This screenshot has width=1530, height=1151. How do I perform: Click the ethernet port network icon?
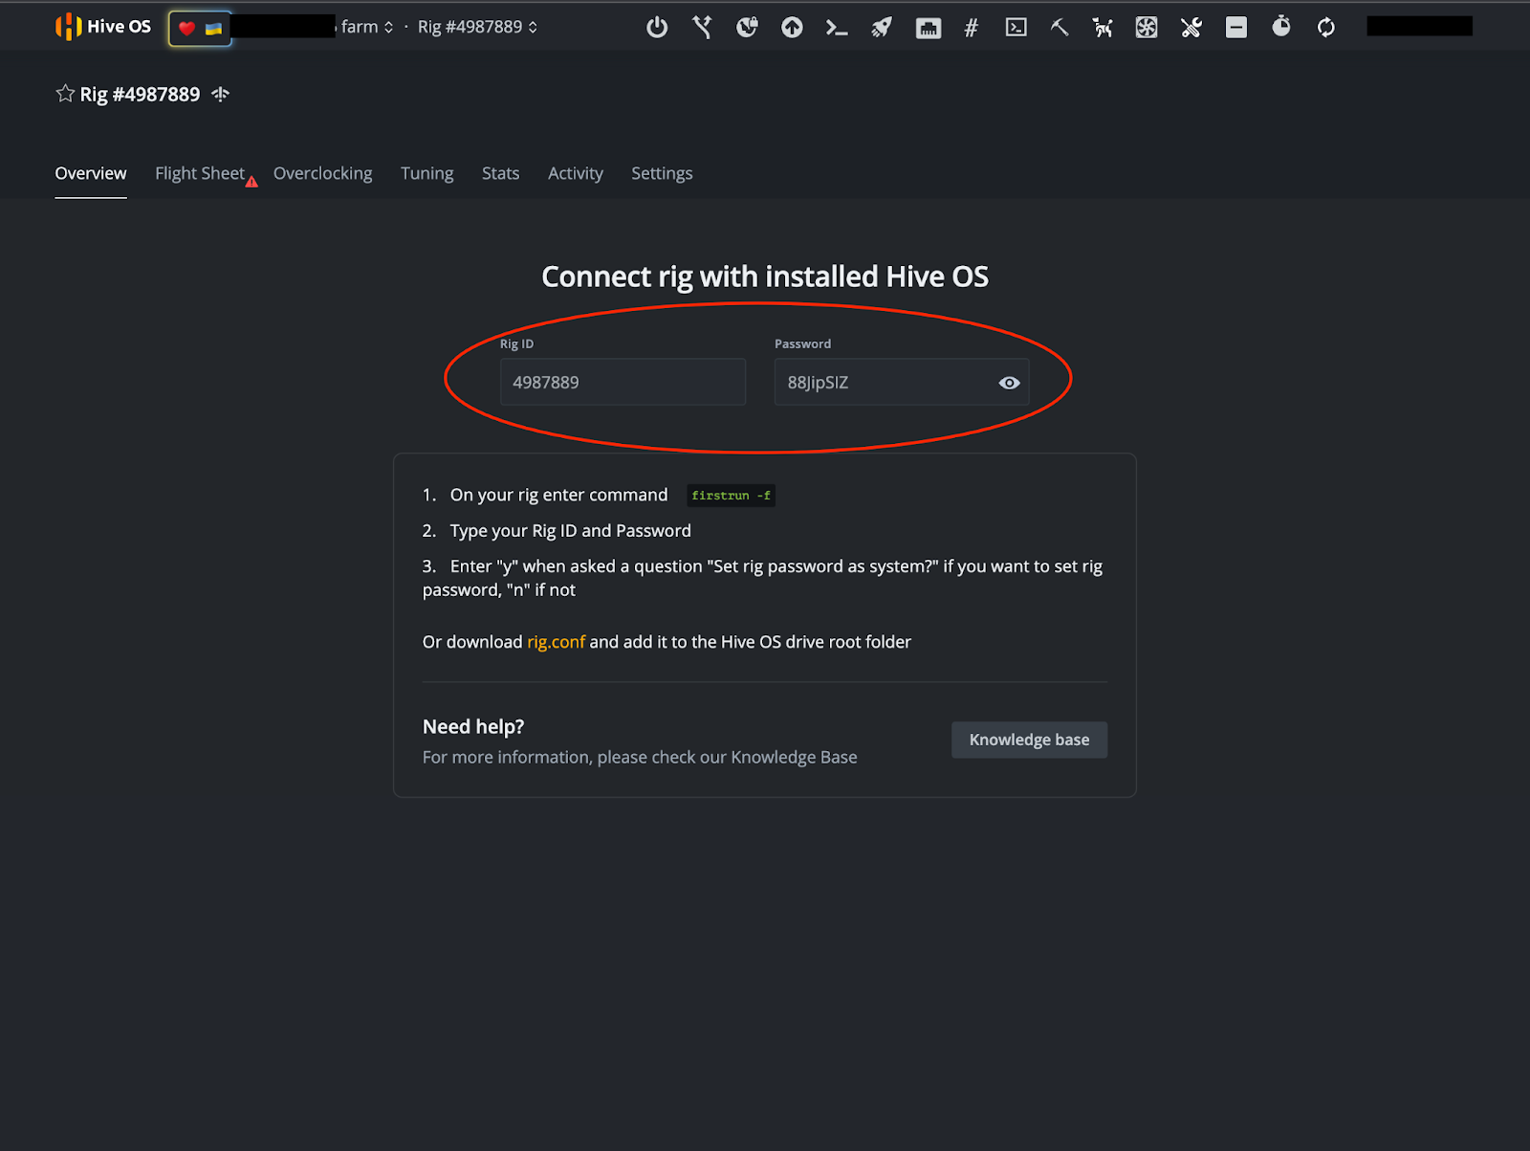pyautogui.click(x=928, y=28)
